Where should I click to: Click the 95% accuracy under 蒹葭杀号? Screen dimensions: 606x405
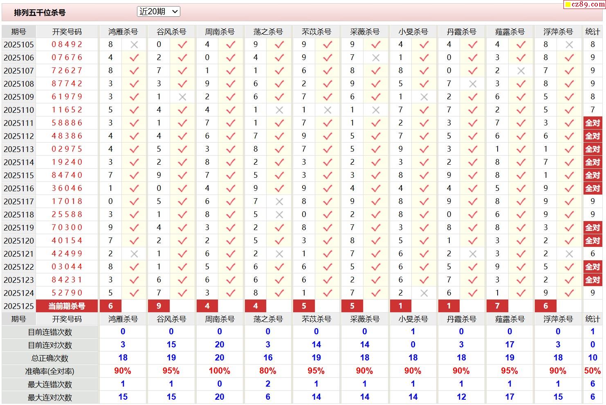tap(509, 371)
